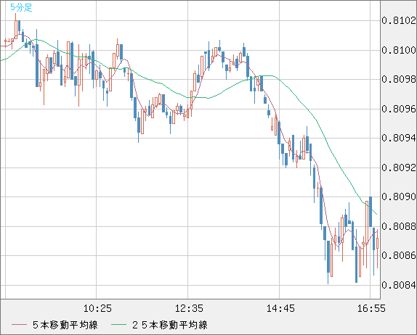
Task: Click the 12:35 time axis label
Action: click(189, 308)
